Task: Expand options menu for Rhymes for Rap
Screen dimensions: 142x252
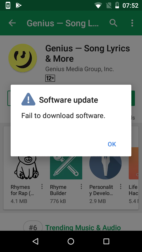Action: point(42,186)
